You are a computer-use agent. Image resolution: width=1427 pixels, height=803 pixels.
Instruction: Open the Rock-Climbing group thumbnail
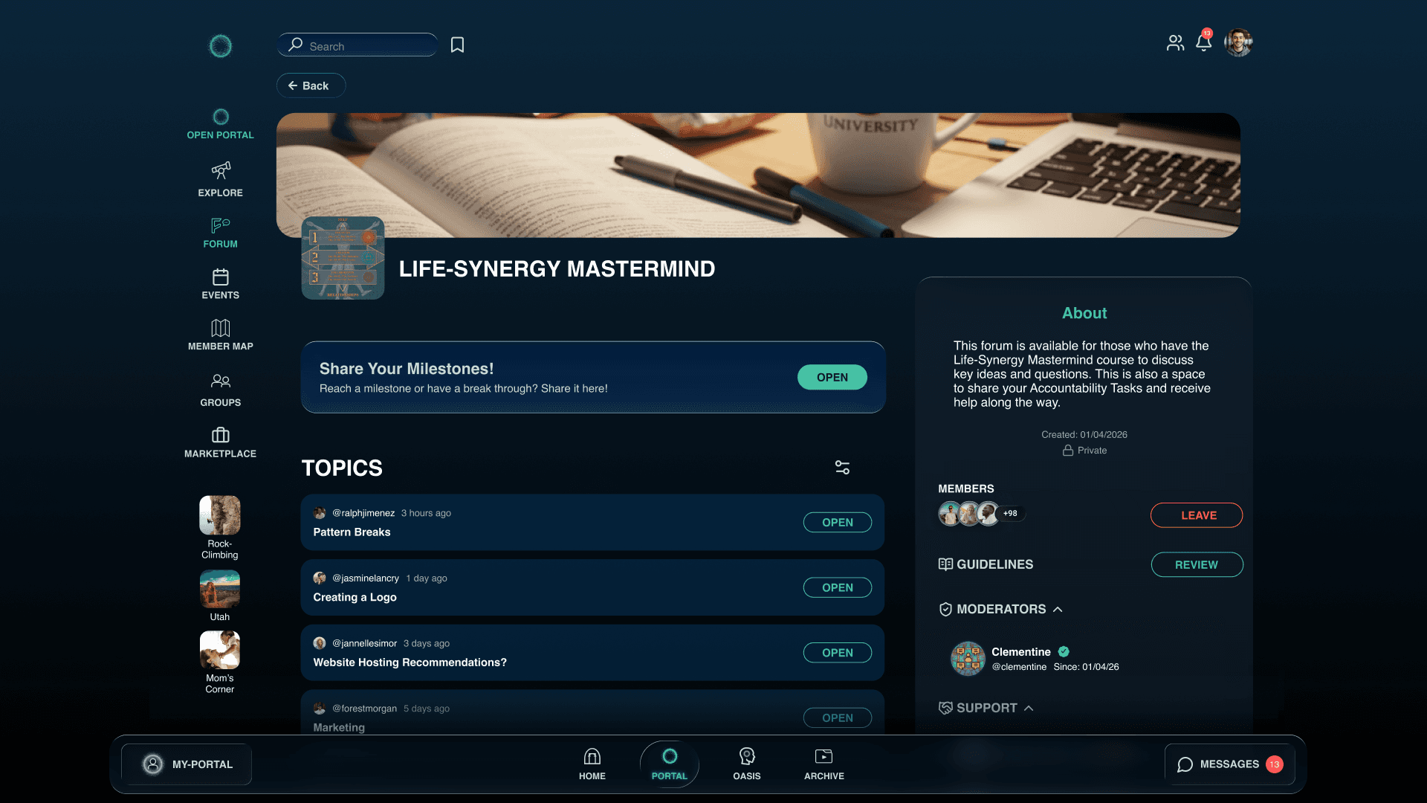pos(219,515)
